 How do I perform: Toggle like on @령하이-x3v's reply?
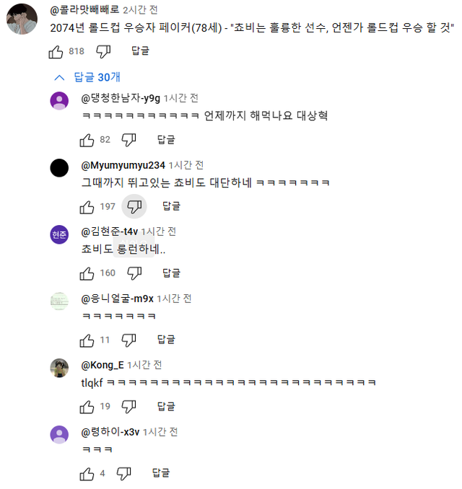87,473
